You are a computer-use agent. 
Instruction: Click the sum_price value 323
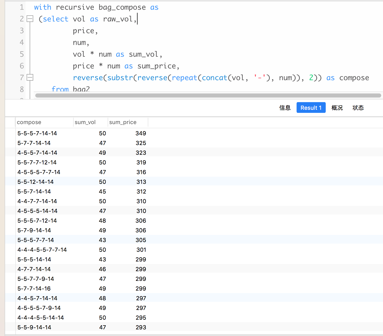coord(141,153)
